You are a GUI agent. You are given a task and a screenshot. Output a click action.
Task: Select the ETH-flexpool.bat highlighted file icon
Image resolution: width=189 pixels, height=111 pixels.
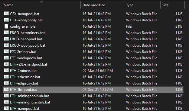pyautogui.click(x=6, y=89)
